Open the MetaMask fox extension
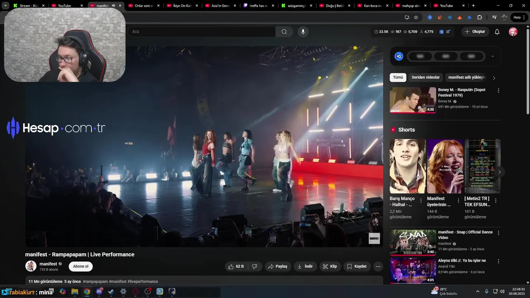The height and width of the screenshot is (298, 530). tap(459, 17)
